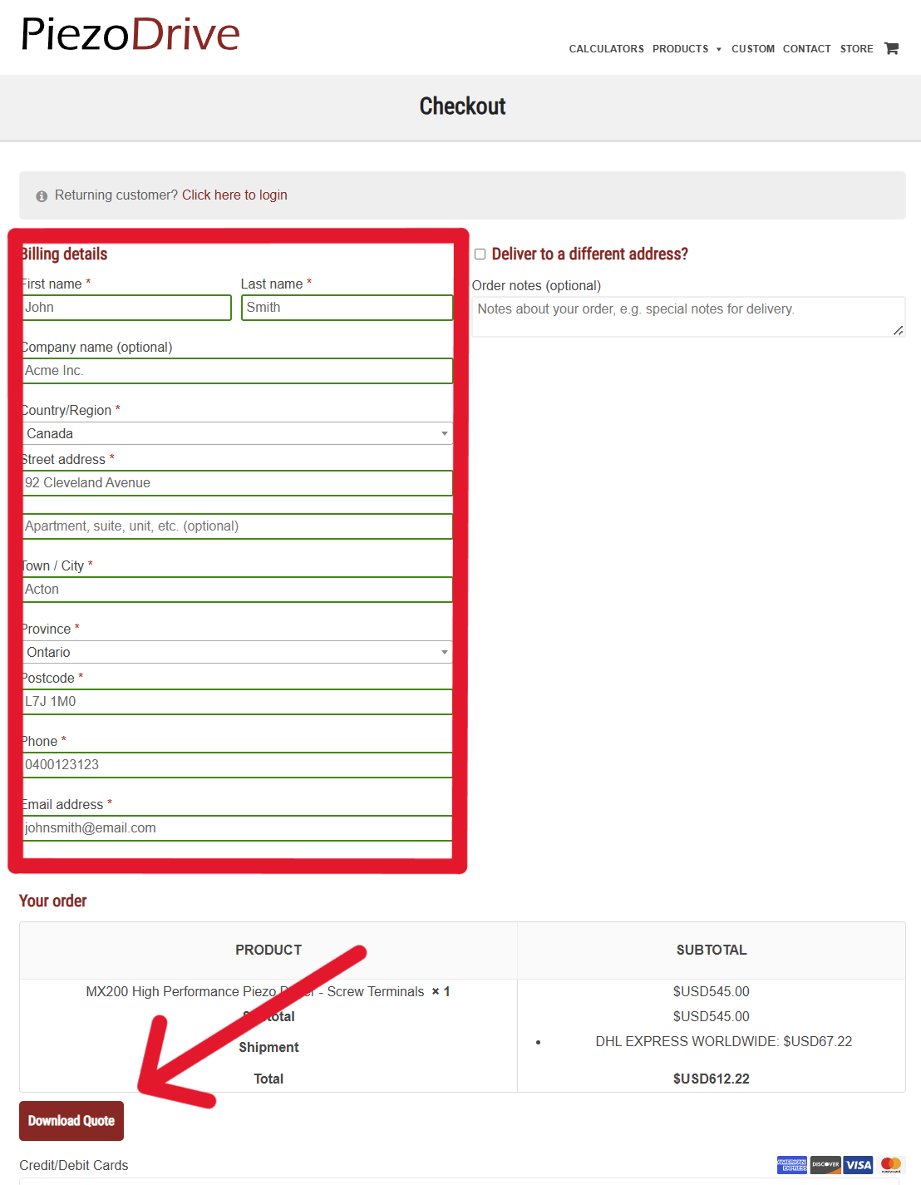The image size is (921, 1185).
Task: Click the DHL EXPRESS WORLDWIDE shipment text
Action: tap(723, 1041)
